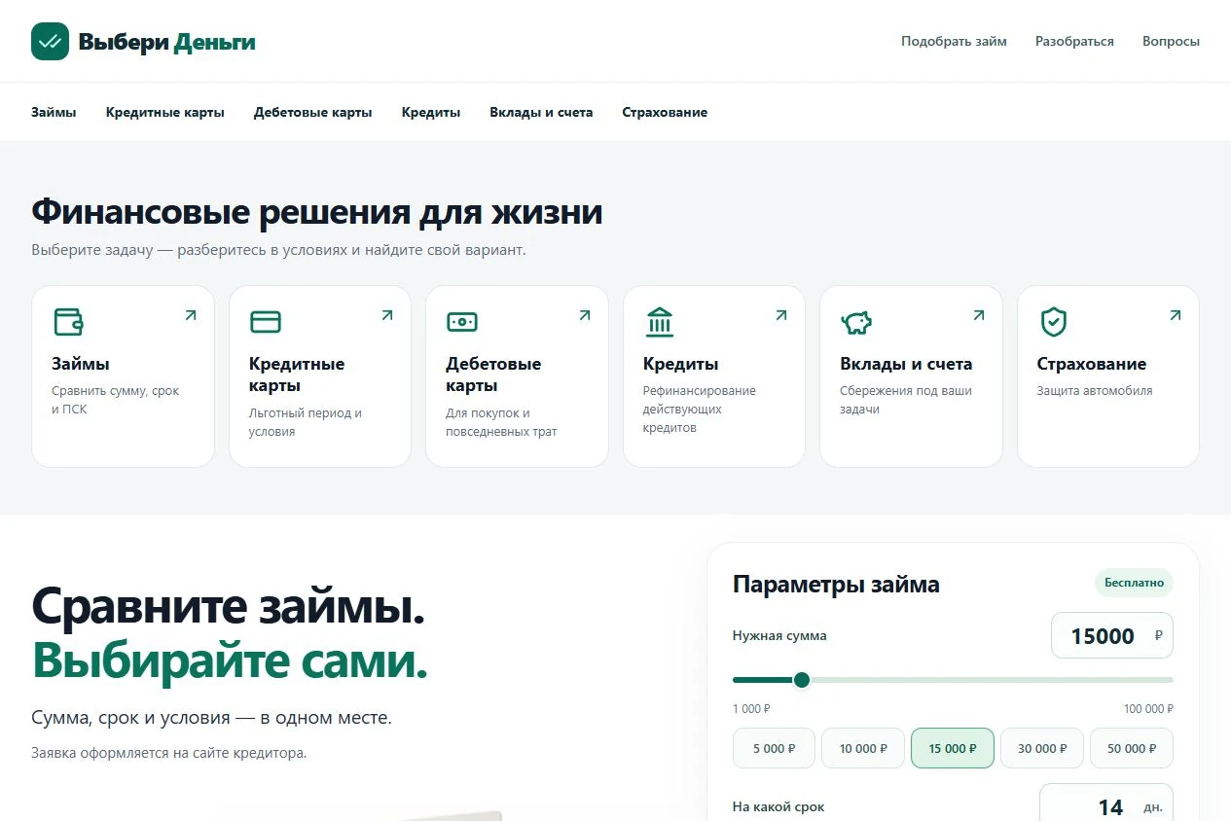Click the bank building icon on Кредиты tile
Screen dimensions: 1231x821
pos(660,321)
